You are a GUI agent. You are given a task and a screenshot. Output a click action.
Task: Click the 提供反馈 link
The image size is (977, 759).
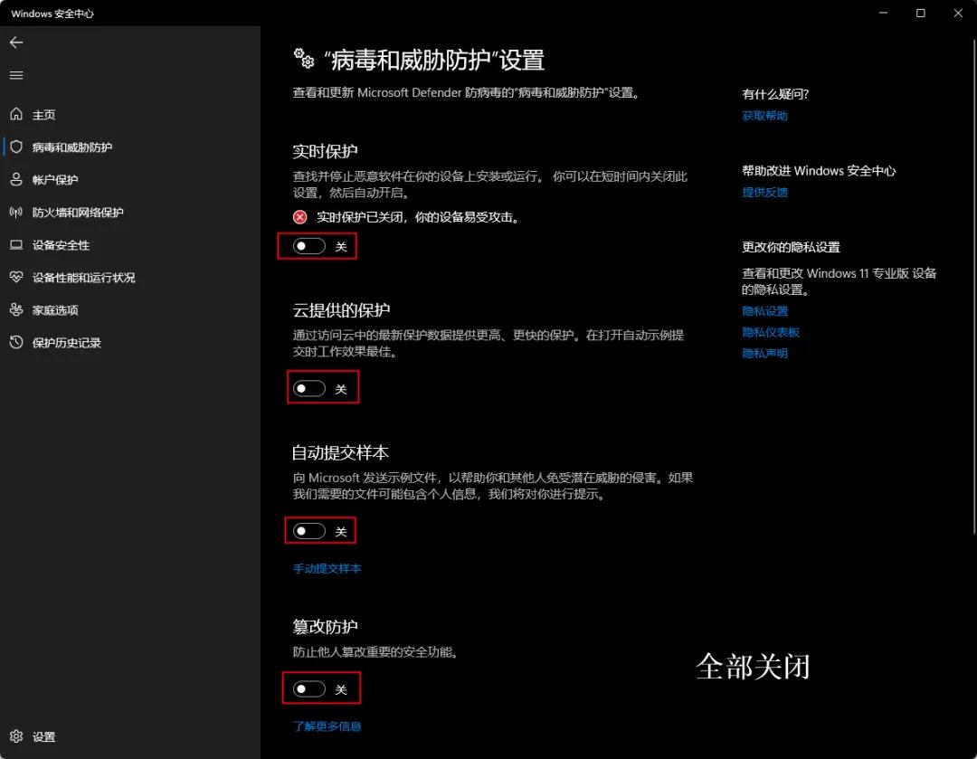[764, 193]
